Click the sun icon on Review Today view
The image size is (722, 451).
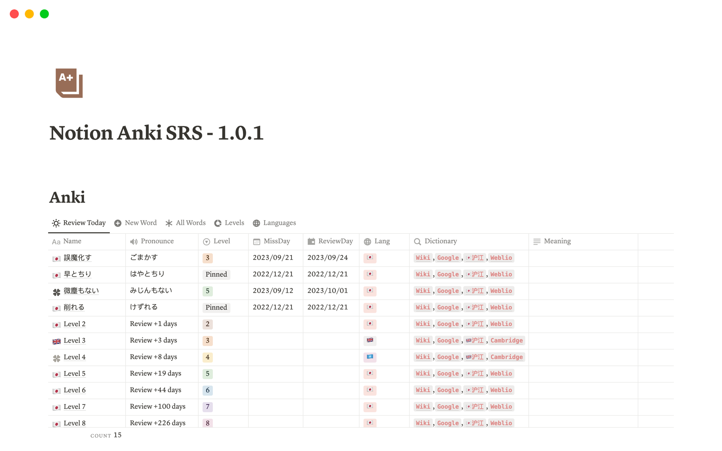tap(56, 223)
